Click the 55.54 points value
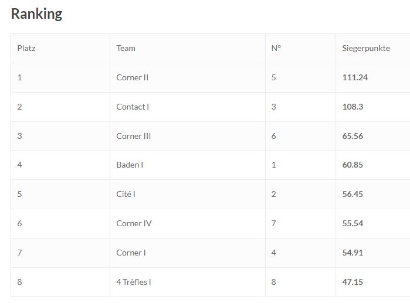The image size is (410, 303). [353, 223]
